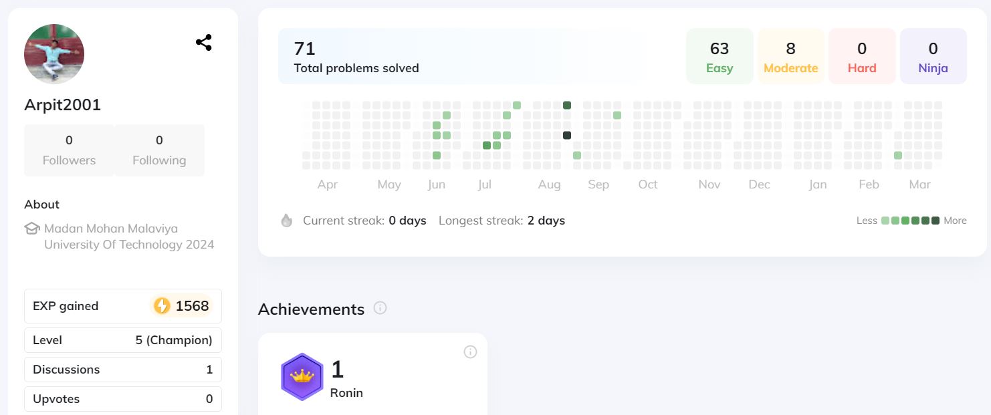
Task: Click the Discussions stat row
Action: 123,370
